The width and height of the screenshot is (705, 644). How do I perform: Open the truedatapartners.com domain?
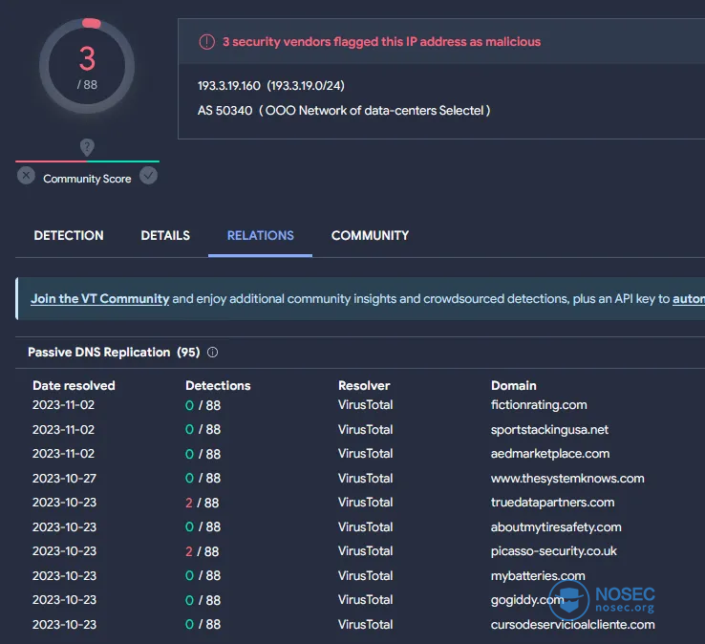pyautogui.click(x=552, y=503)
